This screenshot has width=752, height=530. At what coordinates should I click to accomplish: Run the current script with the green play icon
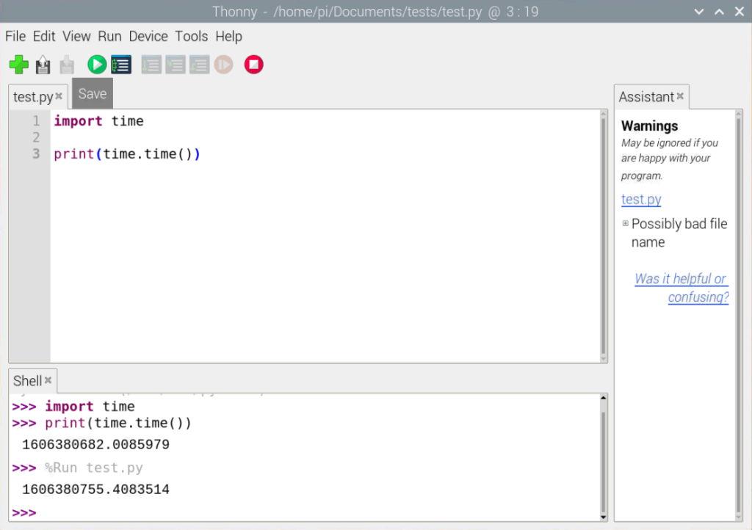click(96, 65)
